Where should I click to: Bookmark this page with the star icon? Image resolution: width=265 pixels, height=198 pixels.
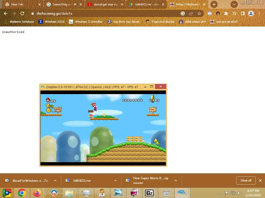coord(199,13)
